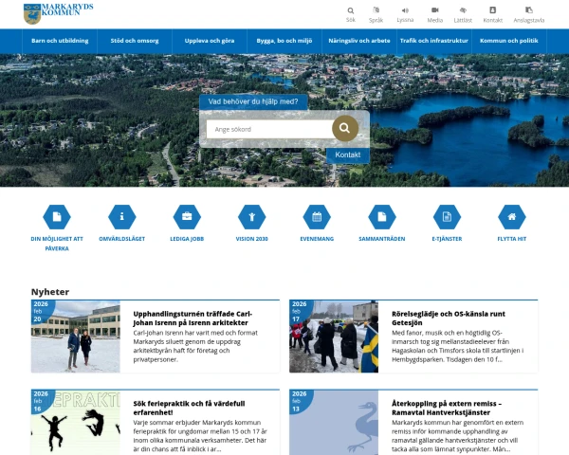
Task: Open the Omvärldsläget info hexagon icon
Action: tap(122, 217)
